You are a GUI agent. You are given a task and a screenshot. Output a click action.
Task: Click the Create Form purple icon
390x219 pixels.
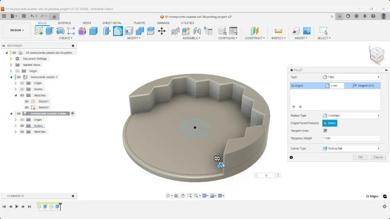[82, 31]
